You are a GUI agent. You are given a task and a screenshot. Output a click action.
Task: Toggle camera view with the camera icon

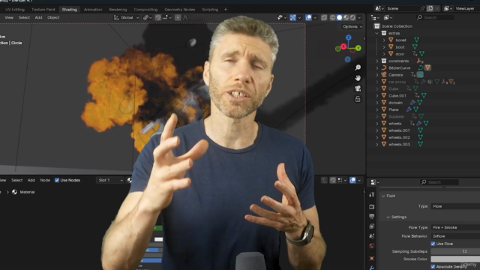(x=358, y=88)
